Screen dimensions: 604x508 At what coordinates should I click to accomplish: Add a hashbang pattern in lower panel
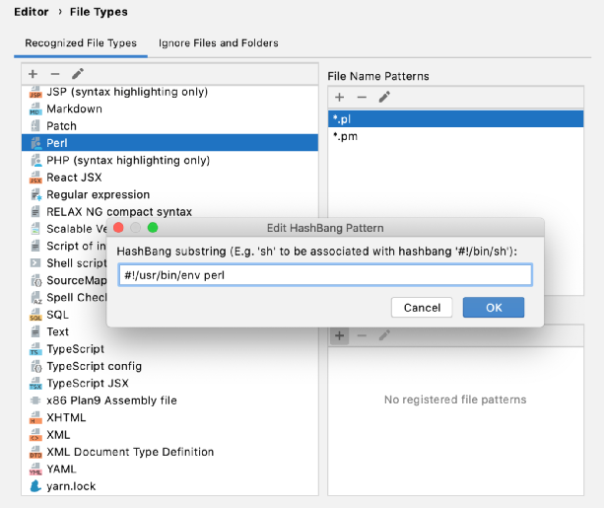(x=339, y=335)
